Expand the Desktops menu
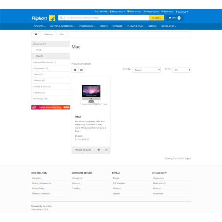Screen dimensions: 222x222 (40, 26)
